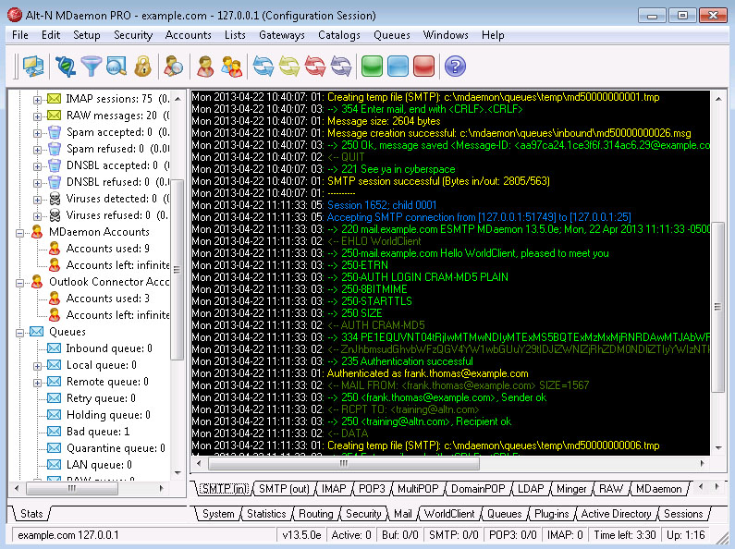735x549 pixels.
Task: Click the funnel filter toolbar icon
Action: click(91, 66)
